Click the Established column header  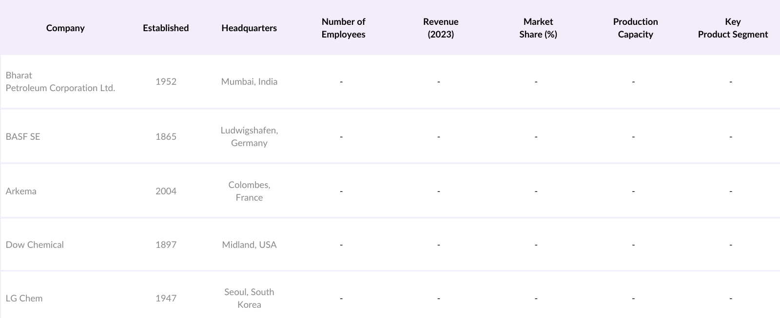(x=166, y=28)
